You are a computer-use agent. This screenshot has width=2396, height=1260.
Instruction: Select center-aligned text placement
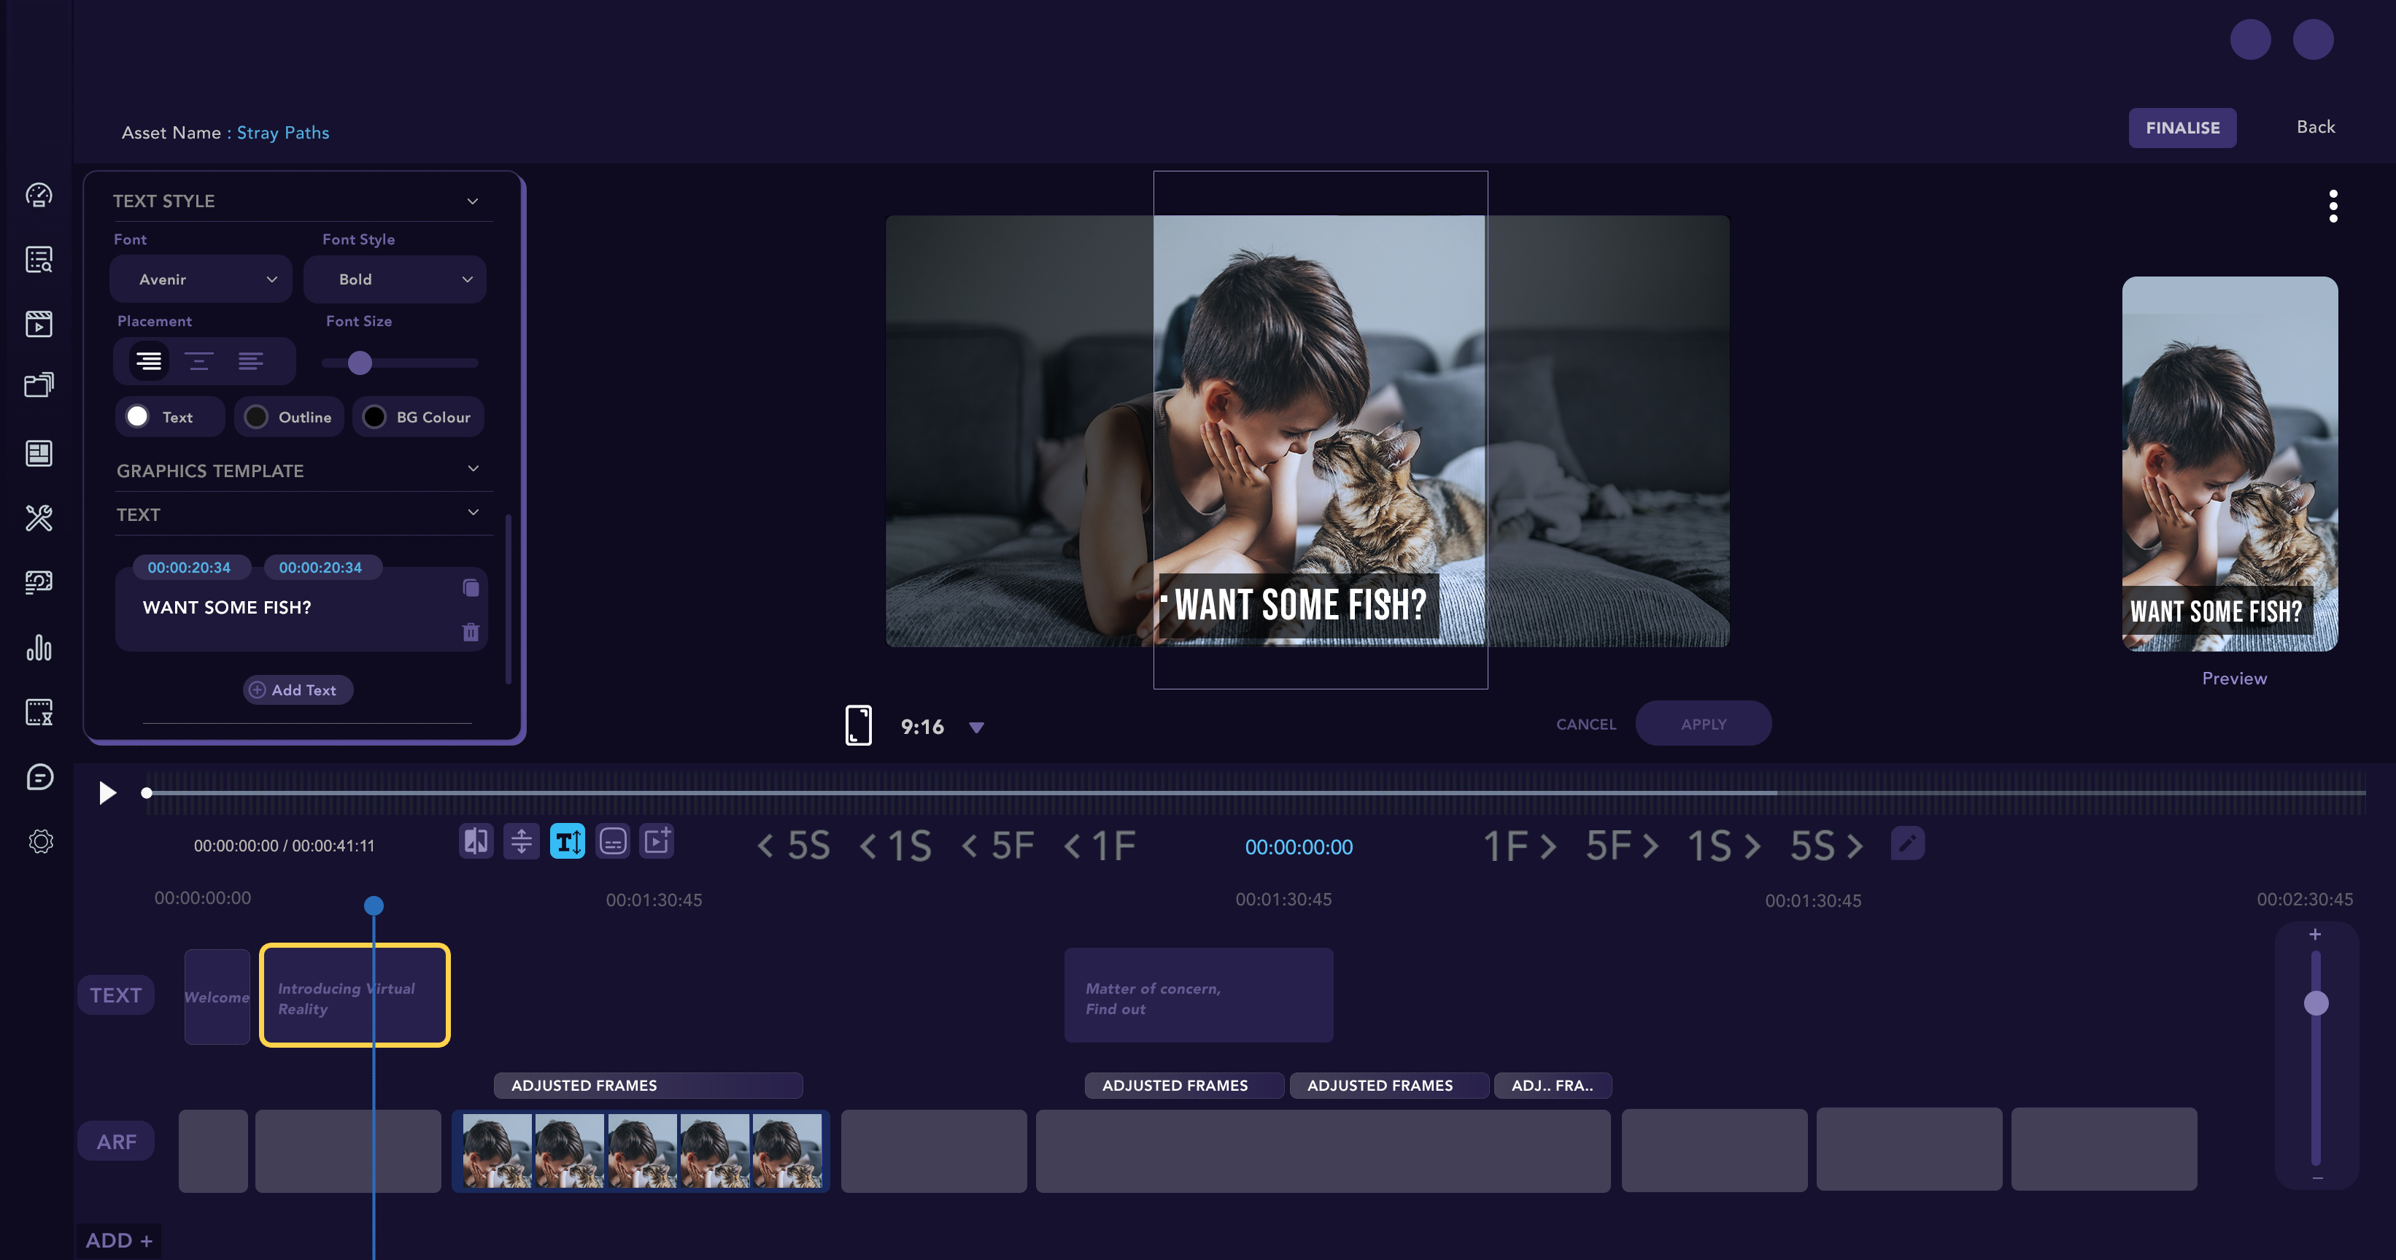[x=199, y=361]
